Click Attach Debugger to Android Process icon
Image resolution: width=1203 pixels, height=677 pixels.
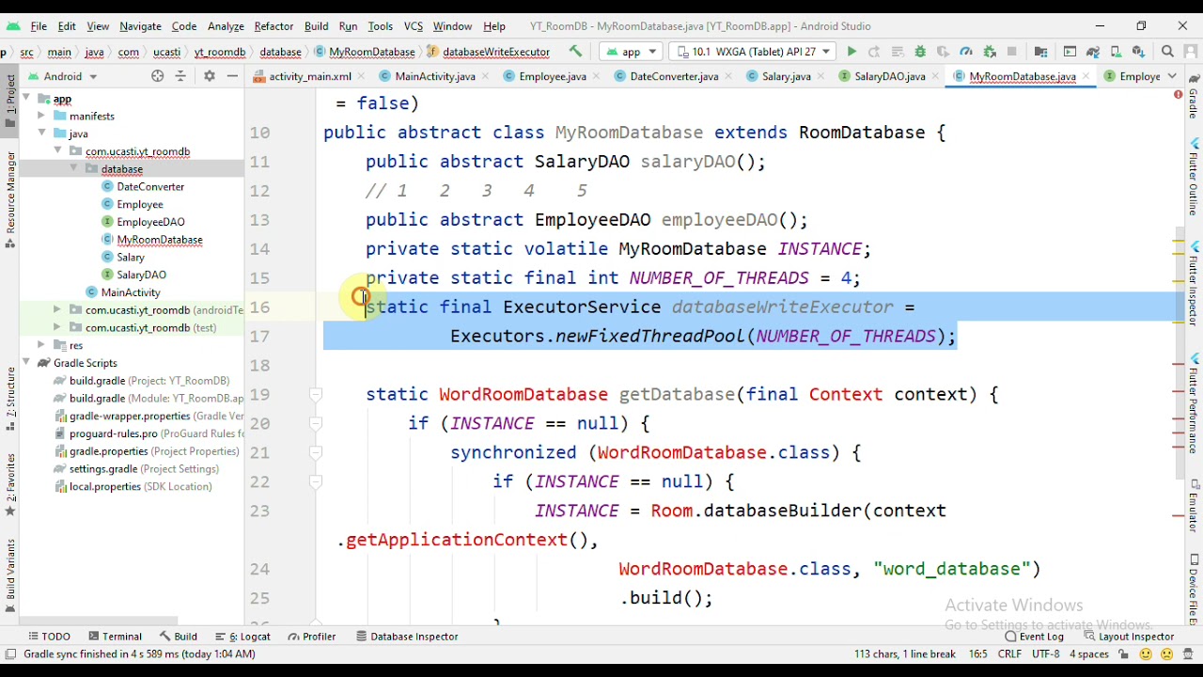coord(989,52)
